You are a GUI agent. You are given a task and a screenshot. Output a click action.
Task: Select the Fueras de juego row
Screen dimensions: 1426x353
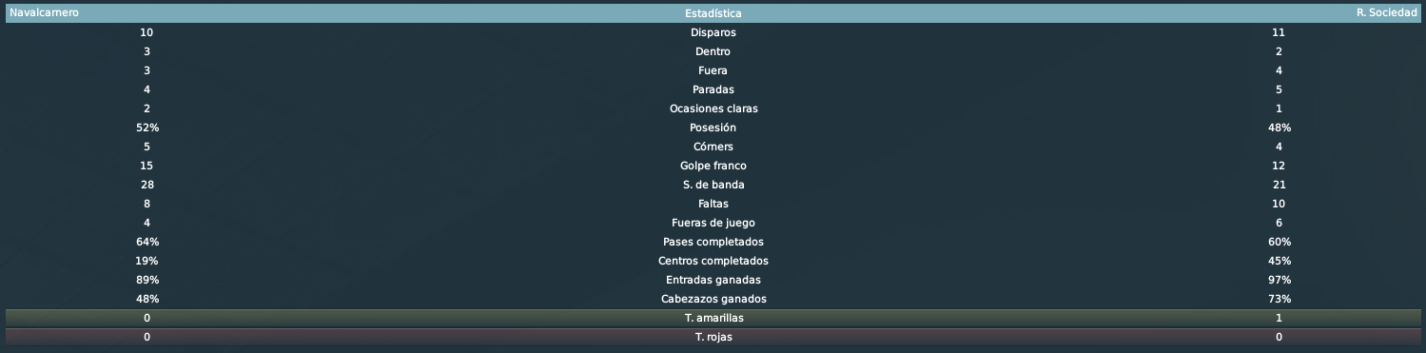click(x=713, y=223)
